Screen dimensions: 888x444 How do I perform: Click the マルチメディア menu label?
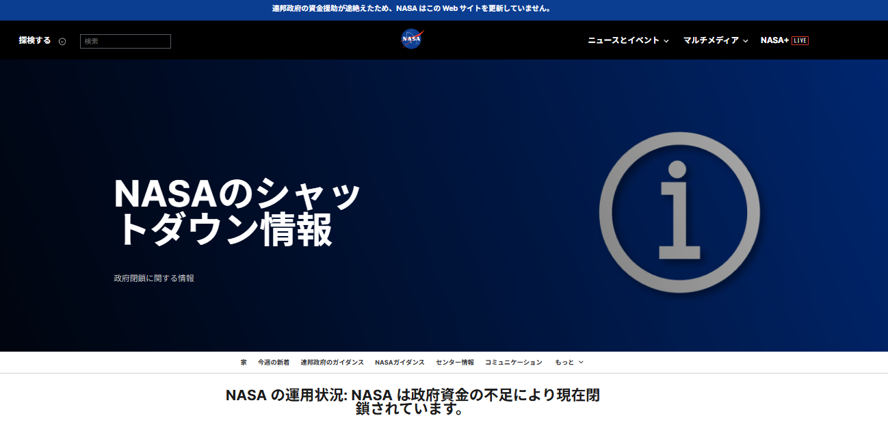coord(711,40)
